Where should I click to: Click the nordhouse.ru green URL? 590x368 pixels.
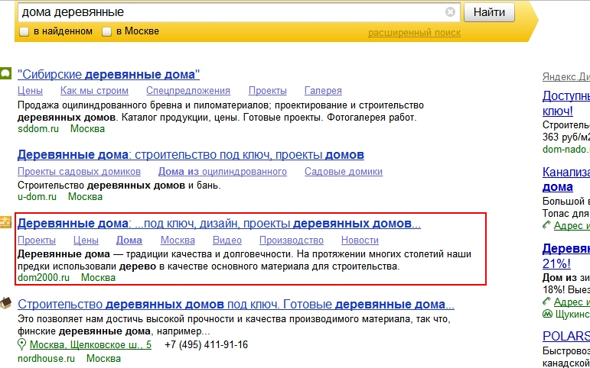[46, 359]
